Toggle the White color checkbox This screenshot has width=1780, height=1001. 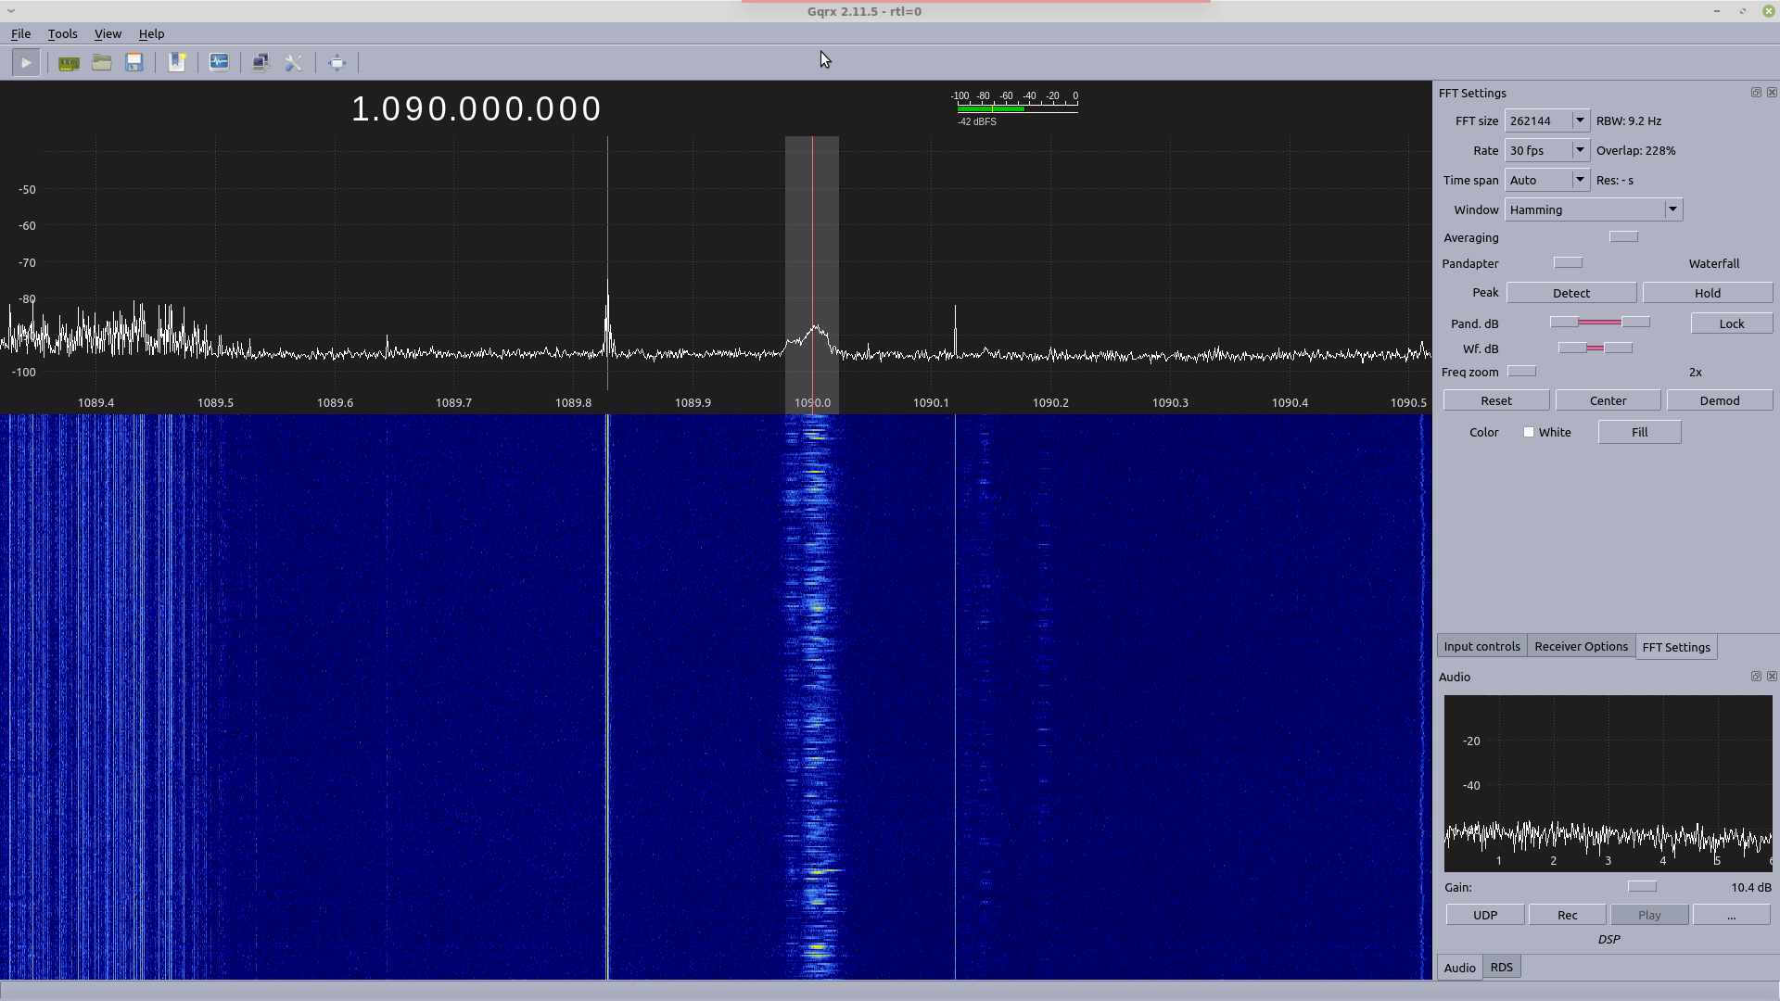click(1529, 433)
